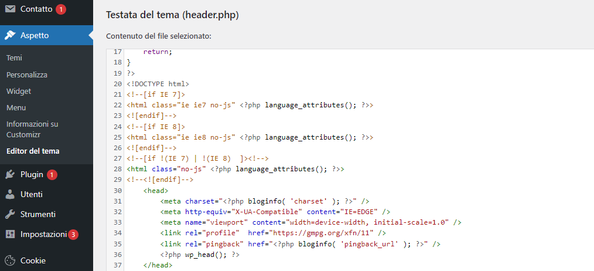Click the Strumenti wrench icon

10,214
